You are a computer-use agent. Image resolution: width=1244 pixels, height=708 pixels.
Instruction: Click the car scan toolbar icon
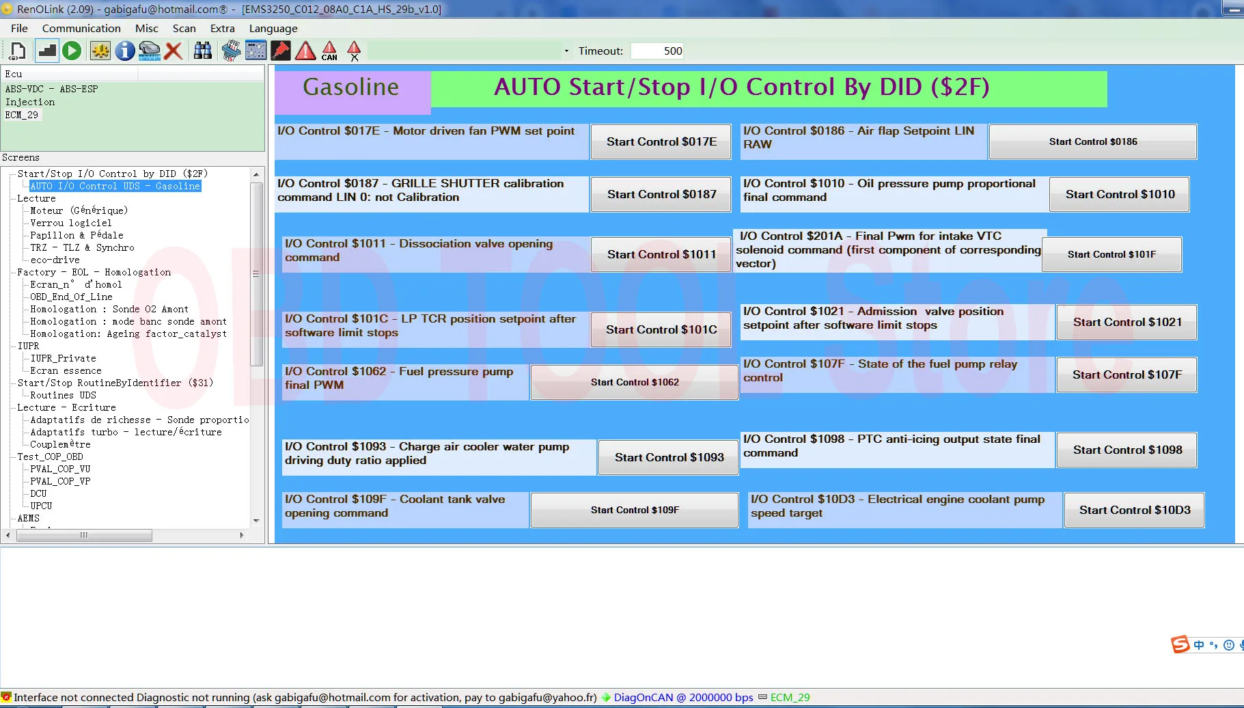click(150, 51)
